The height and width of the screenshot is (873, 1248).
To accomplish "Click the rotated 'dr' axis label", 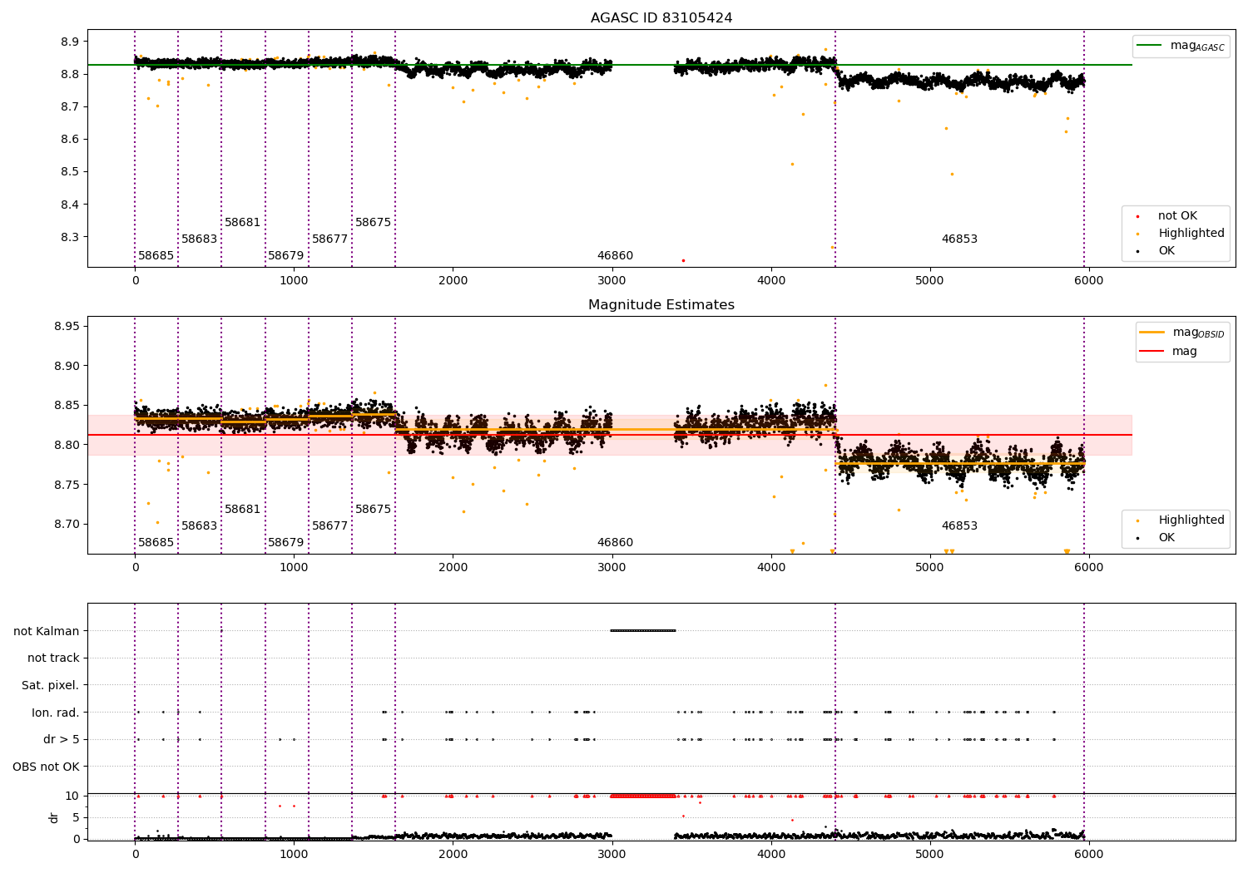I will pyautogui.click(x=54, y=817).
